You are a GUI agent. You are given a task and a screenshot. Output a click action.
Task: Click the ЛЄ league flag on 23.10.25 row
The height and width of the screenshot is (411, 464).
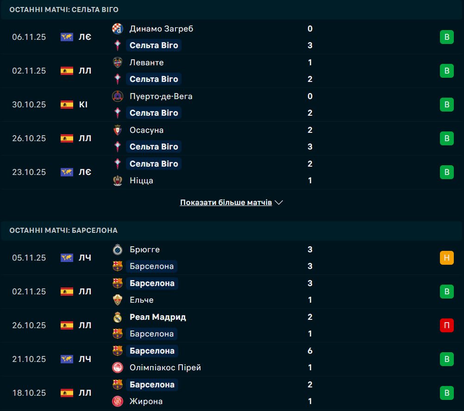tap(67, 172)
